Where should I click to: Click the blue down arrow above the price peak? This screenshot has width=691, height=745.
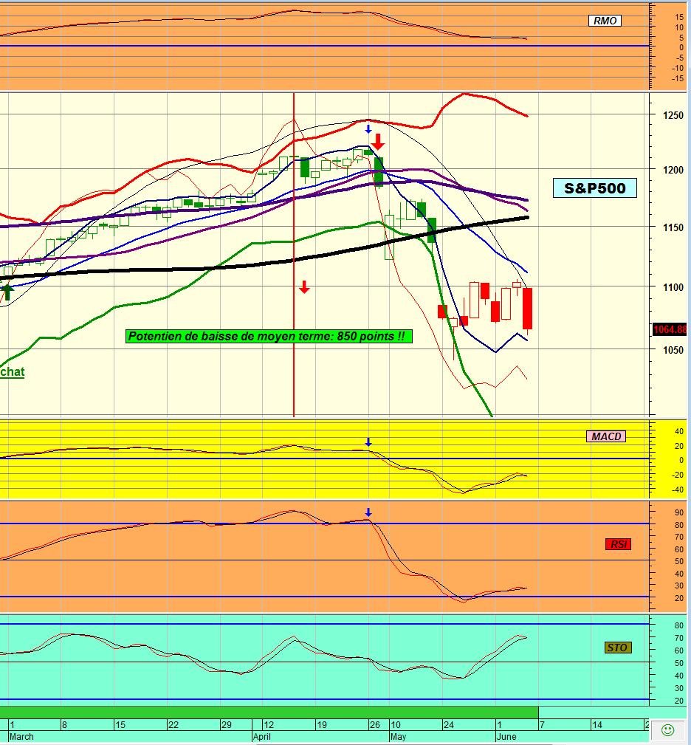pyautogui.click(x=368, y=128)
